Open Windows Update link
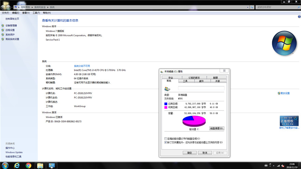The image size is (301, 169). click(14, 152)
